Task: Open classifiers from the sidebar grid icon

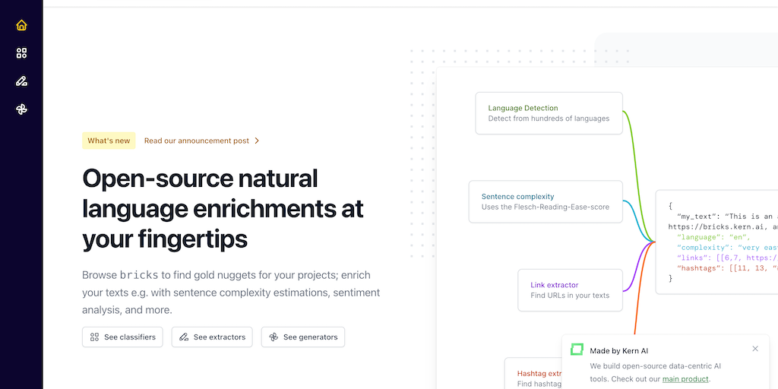Action: (x=21, y=53)
